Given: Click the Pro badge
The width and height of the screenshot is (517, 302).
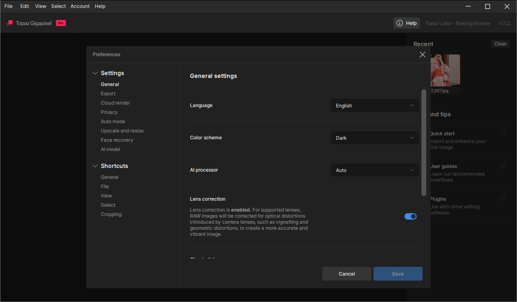Looking at the screenshot, I should coord(60,23).
